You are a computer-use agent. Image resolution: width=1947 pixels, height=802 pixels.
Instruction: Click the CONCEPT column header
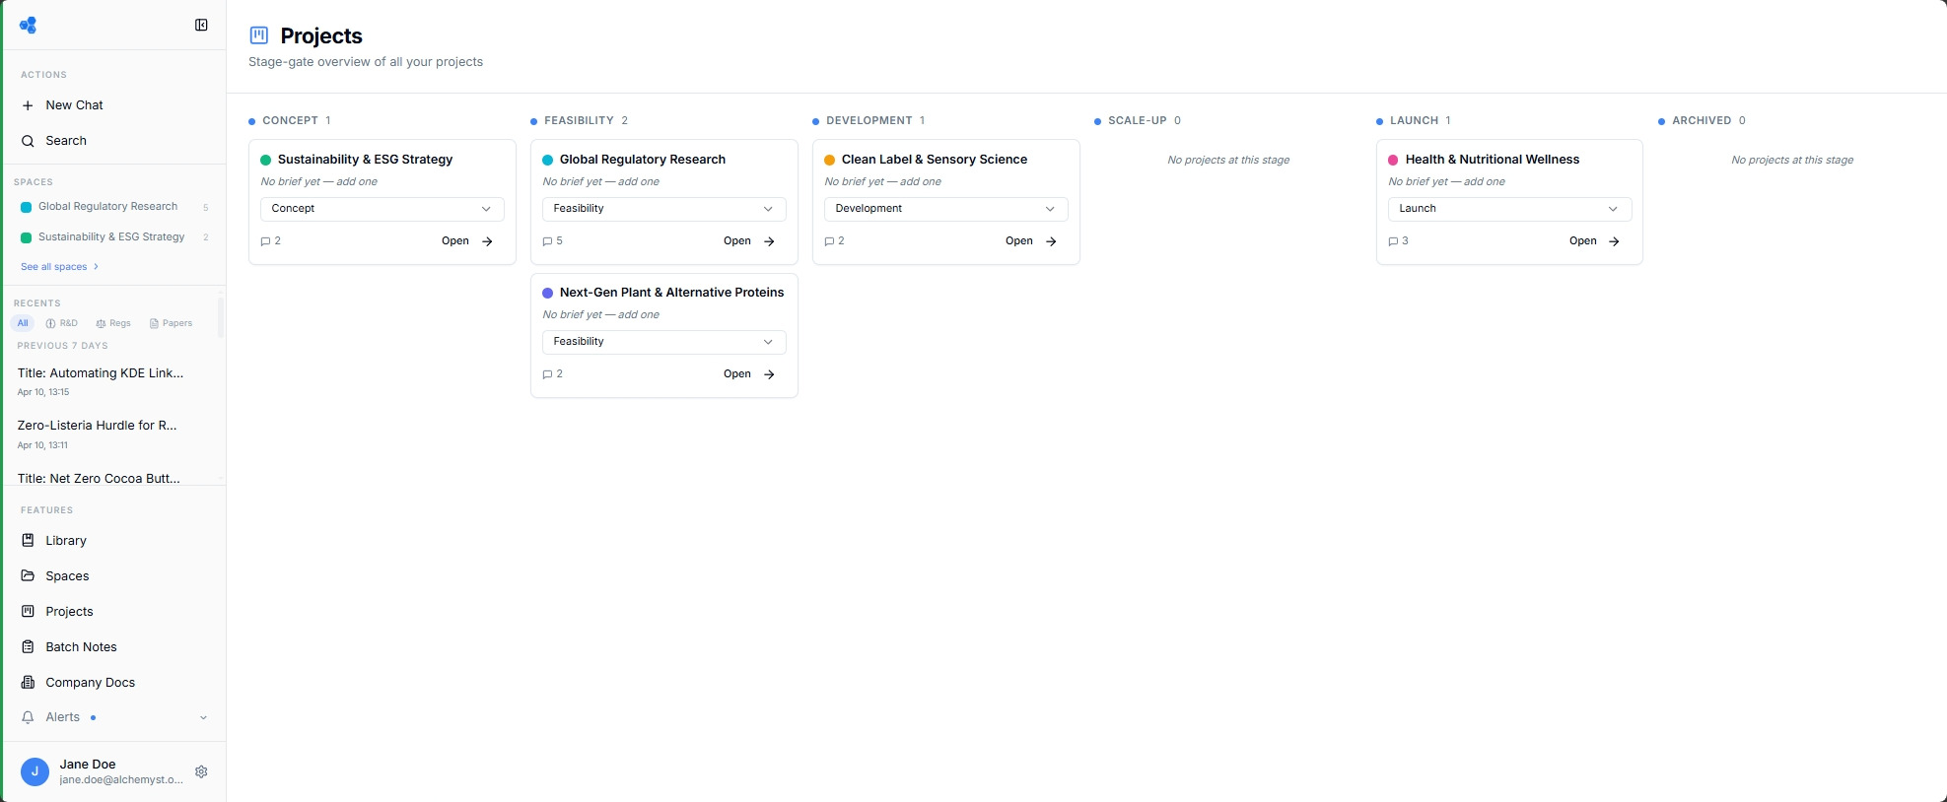290,120
